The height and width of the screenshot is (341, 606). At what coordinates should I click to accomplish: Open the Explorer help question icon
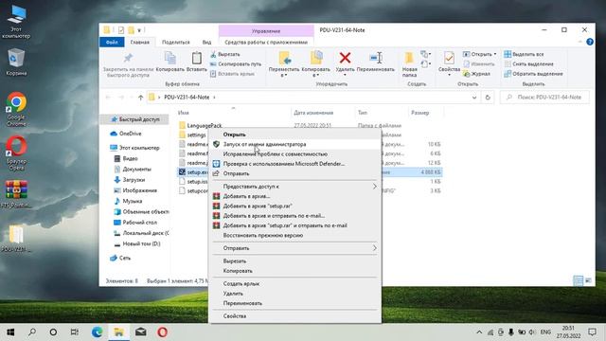tap(590, 42)
